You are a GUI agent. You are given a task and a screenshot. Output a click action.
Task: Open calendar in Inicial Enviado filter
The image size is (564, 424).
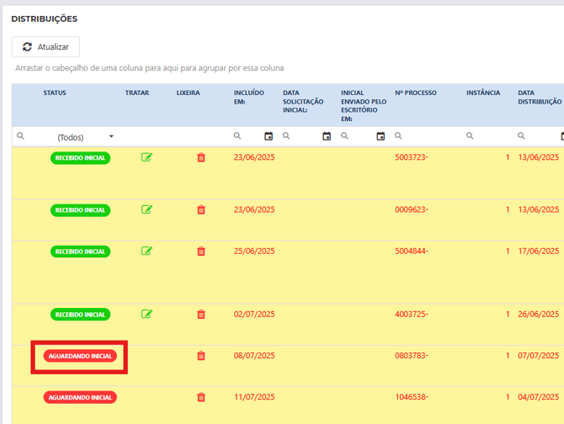point(380,136)
